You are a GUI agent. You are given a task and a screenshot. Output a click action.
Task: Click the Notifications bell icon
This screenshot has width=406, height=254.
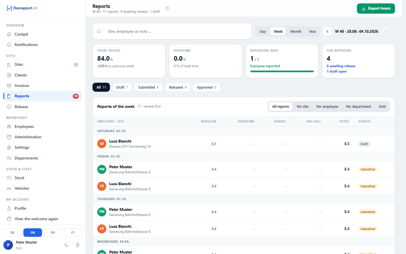[x=9, y=45]
